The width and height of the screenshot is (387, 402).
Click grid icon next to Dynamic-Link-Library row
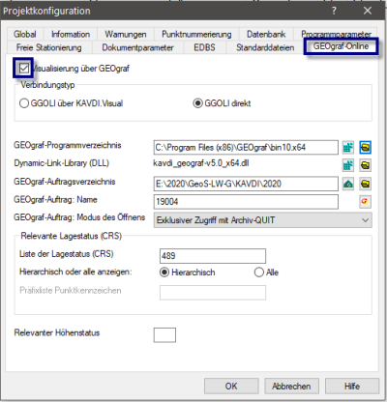click(348, 165)
